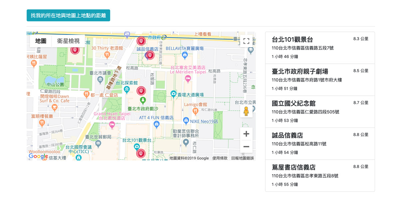
Task: Click the Grand Hyatt Taipei hotel icon
Action: [x=112, y=125]
